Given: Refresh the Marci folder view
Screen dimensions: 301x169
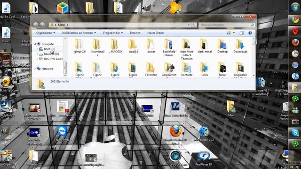Looking at the screenshot, I should click(x=194, y=25).
